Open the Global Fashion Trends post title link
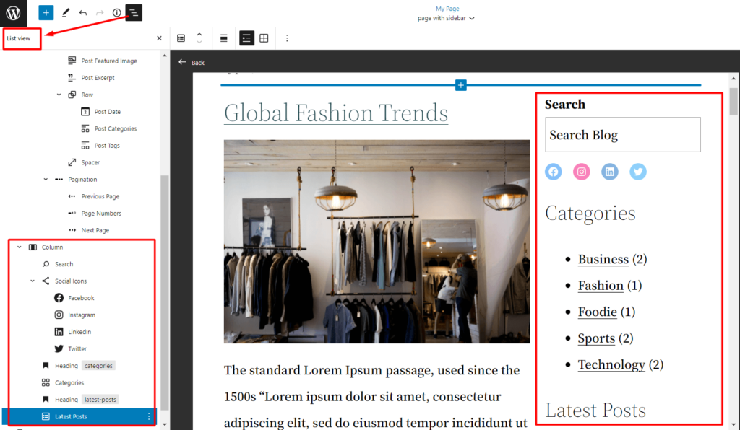This screenshot has width=740, height=430. pyautogui.click(x=335, y=113)
